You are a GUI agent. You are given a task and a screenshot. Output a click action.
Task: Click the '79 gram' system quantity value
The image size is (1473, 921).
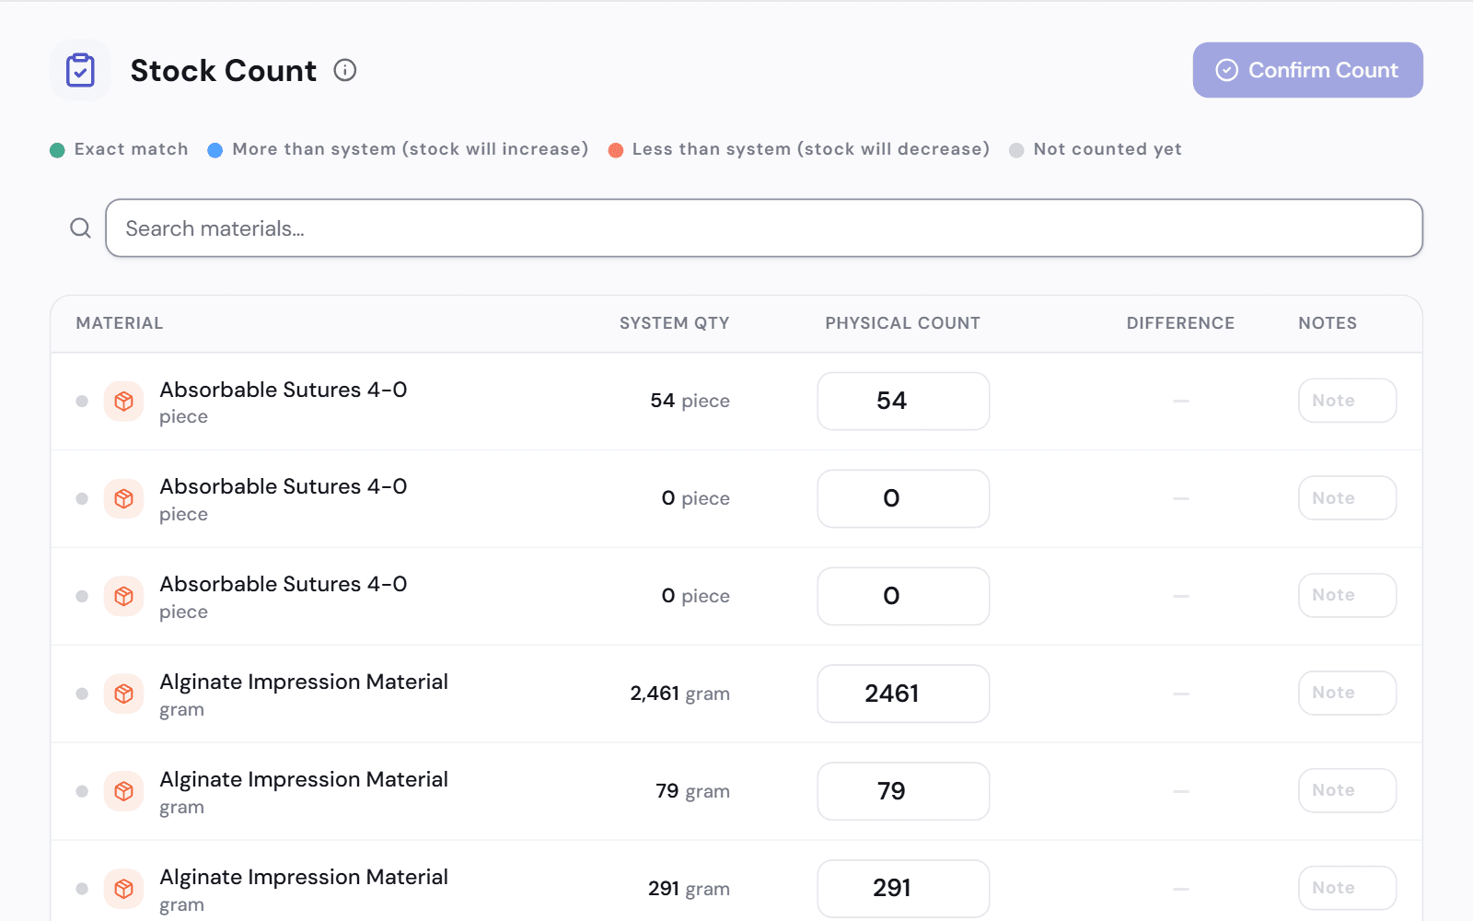tap(693, 791)
